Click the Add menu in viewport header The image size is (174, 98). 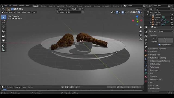tap(29, 12)
